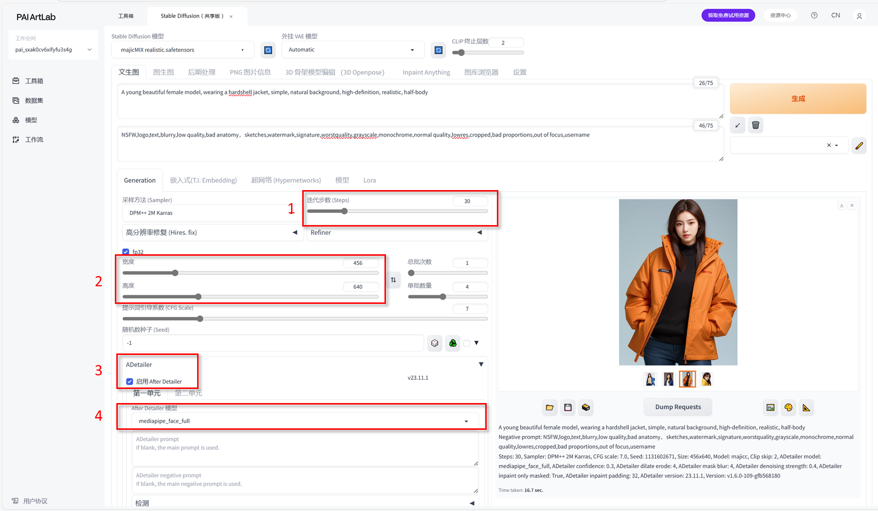Switch to the 嵌入式(T.I. Embedding) tab
Screen dimensions: 878x511
tap(203, 180)
